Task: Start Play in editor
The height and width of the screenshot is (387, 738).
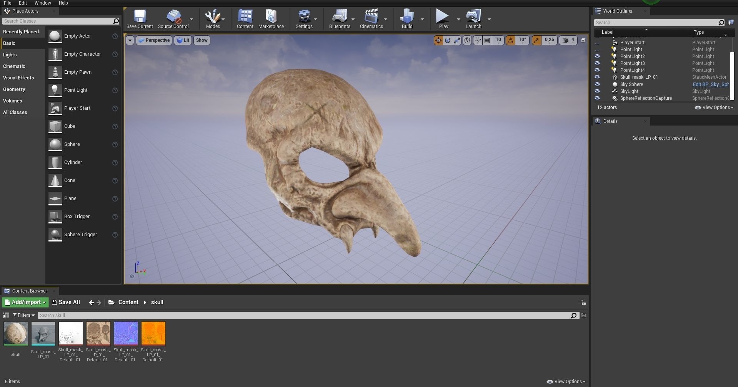Action: point(443,19)
